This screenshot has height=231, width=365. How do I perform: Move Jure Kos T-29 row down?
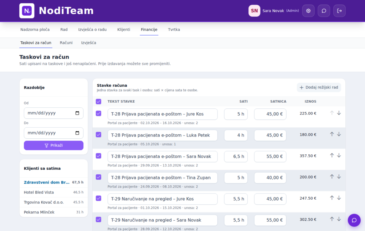click(339, 198)
